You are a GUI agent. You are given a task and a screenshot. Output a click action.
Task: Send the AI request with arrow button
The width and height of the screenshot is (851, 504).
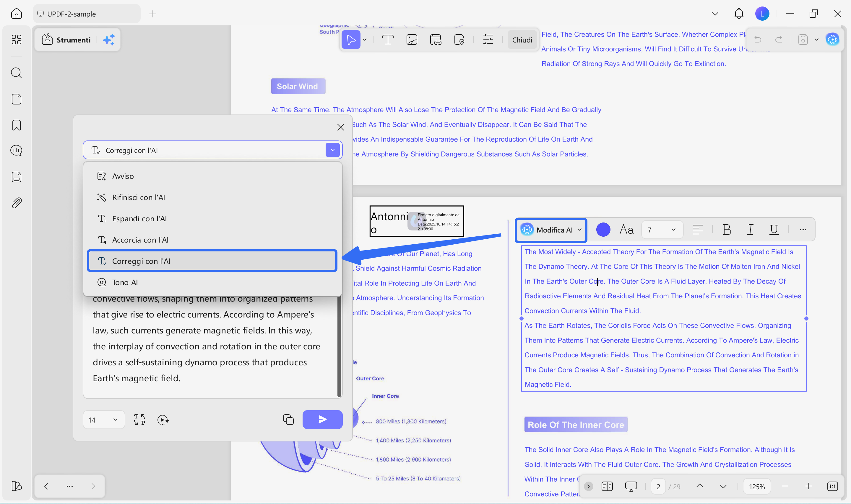[322, 419]
